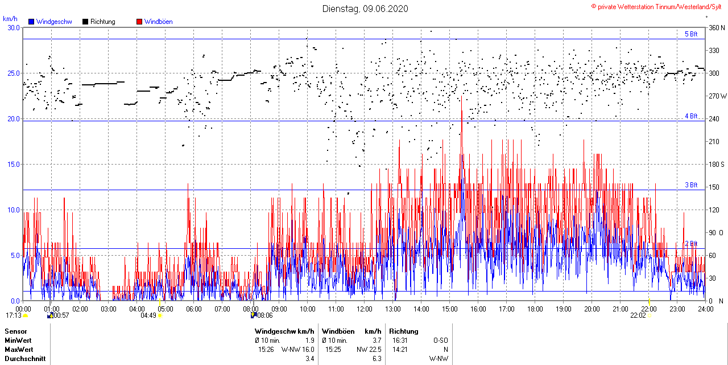The height and width of the screenshot is (365, 728).
Task: Click the 90 O direction axis label
Action: pos(717,232)
